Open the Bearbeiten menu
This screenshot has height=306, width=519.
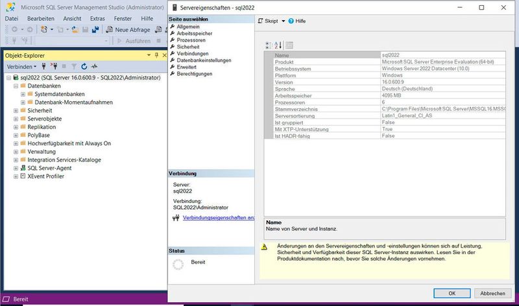(41, 19)
